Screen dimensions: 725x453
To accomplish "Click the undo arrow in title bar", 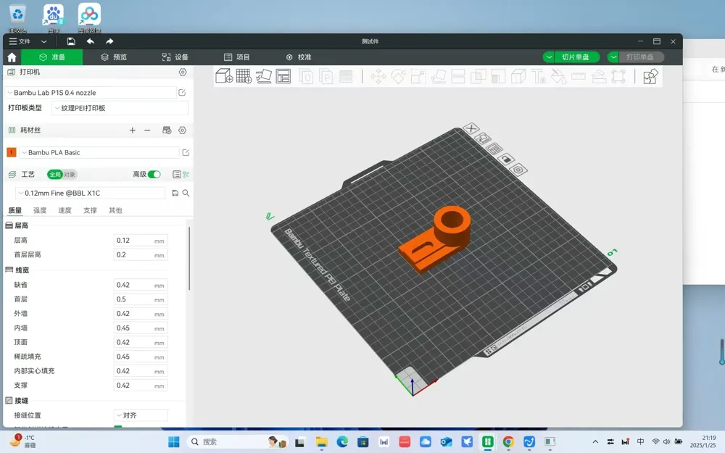I will pos(90,41).
